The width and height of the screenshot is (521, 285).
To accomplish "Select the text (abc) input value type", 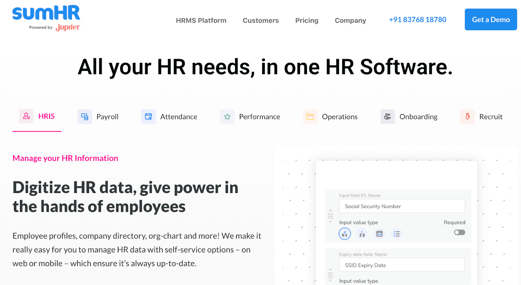I will [345, 234].
